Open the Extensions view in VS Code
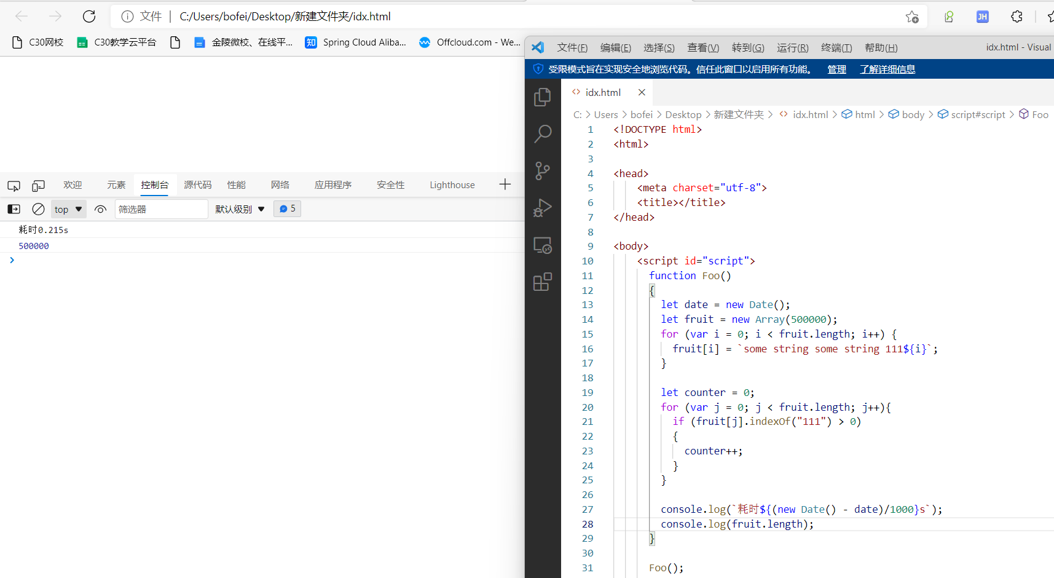This screenshot has height=578, width=1054. pos(543,282)
